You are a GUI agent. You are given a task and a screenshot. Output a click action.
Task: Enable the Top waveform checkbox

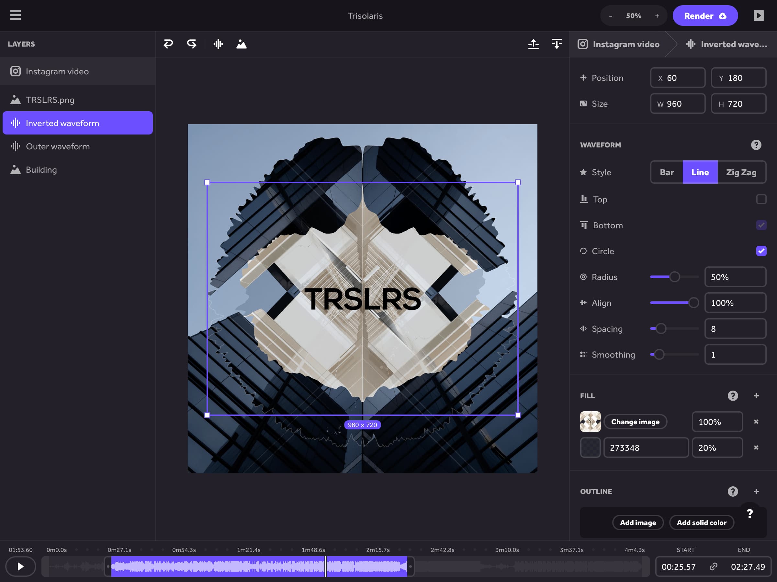tap(761, 199)
